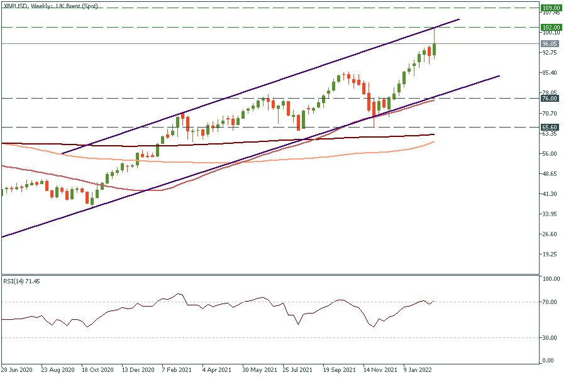Select the 76.00 support price label
The height and width of the screenshot is (377, 566).
[x=550, y=99]
